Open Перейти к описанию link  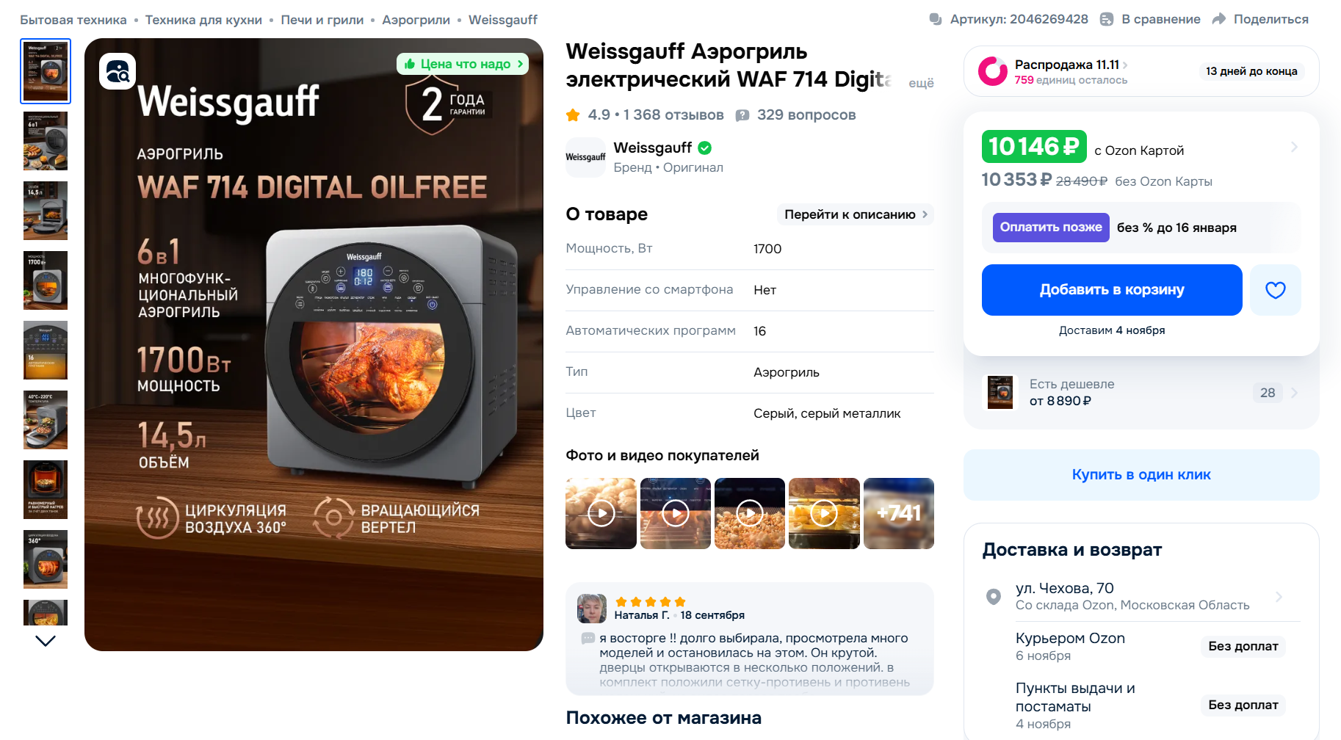[856, 214]
